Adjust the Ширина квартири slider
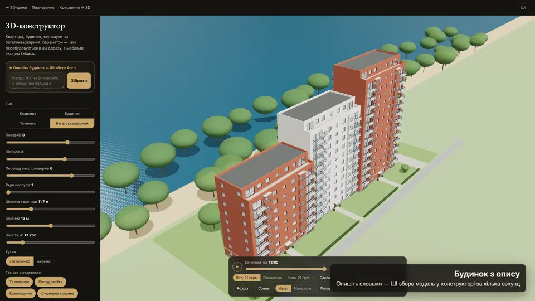This screenshot has width=535, height=301. [x=50, y=209]
